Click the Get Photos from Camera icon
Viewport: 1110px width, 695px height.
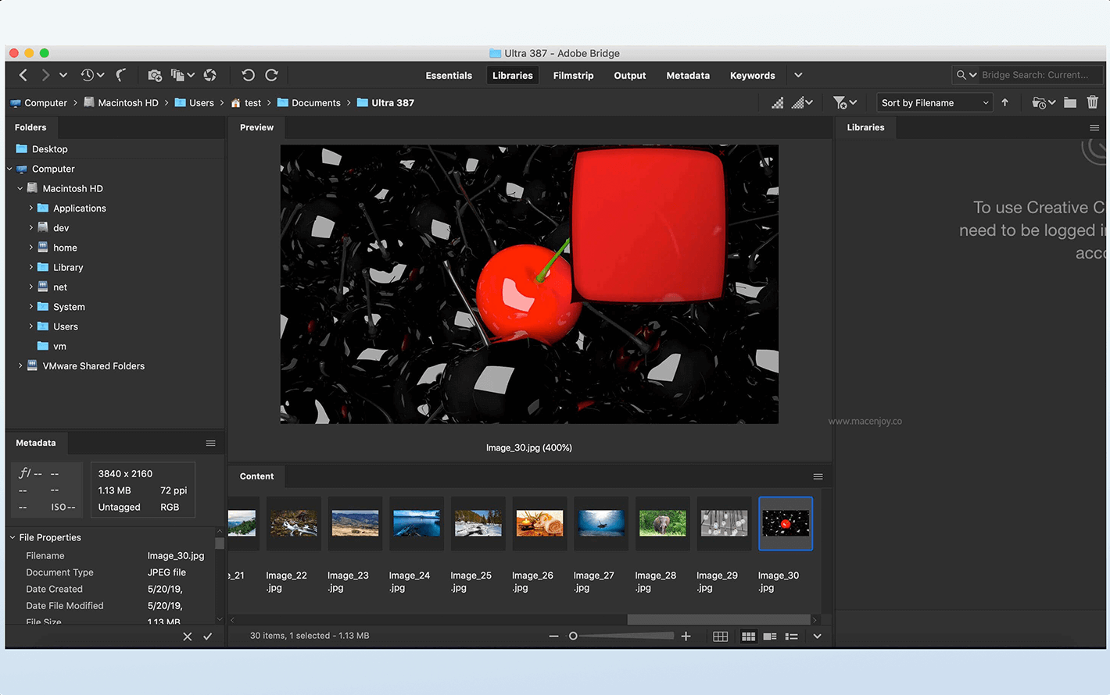155,75
